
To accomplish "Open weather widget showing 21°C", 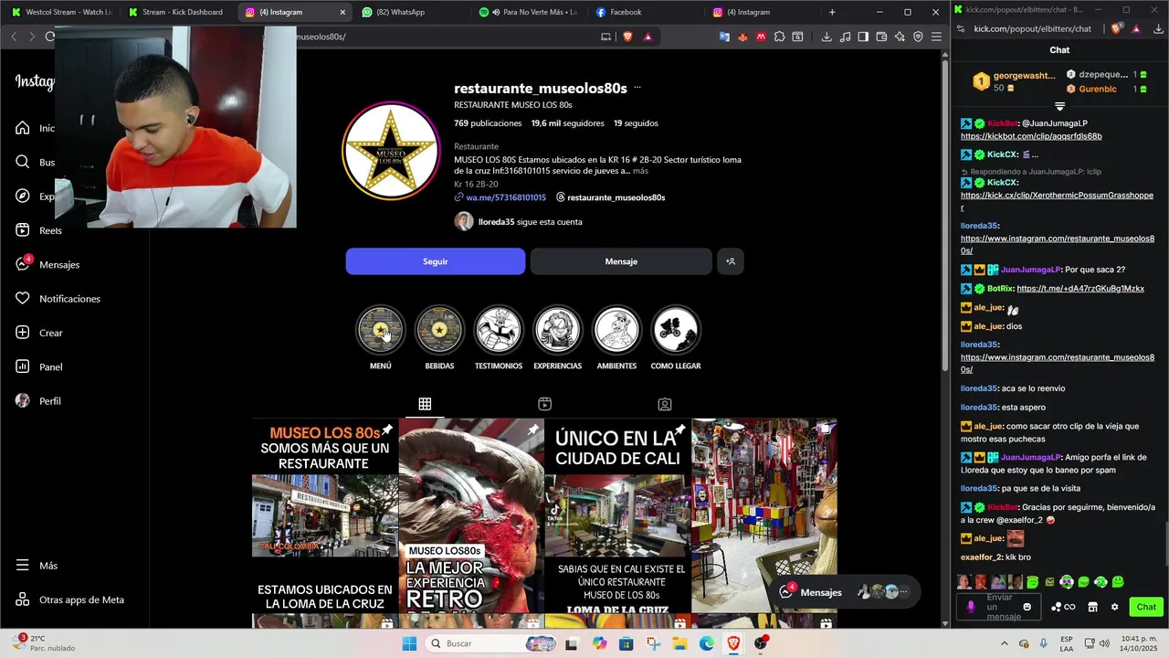I will [46, 643].
